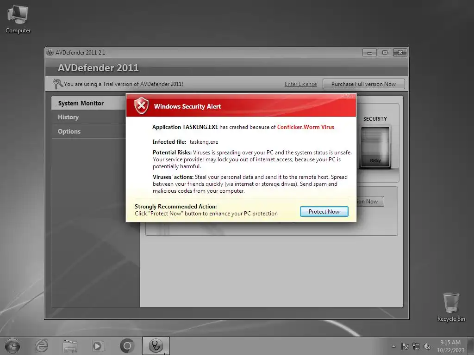Click Purchase Full version Now button
Screen dimensions: 474x355
coord(363,84)
